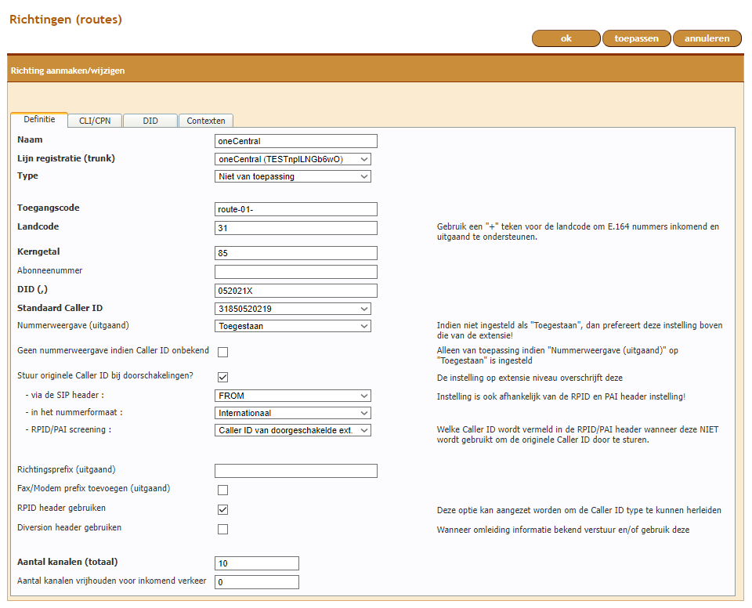Click the empty Abonneenummer field

pos(296,272)
